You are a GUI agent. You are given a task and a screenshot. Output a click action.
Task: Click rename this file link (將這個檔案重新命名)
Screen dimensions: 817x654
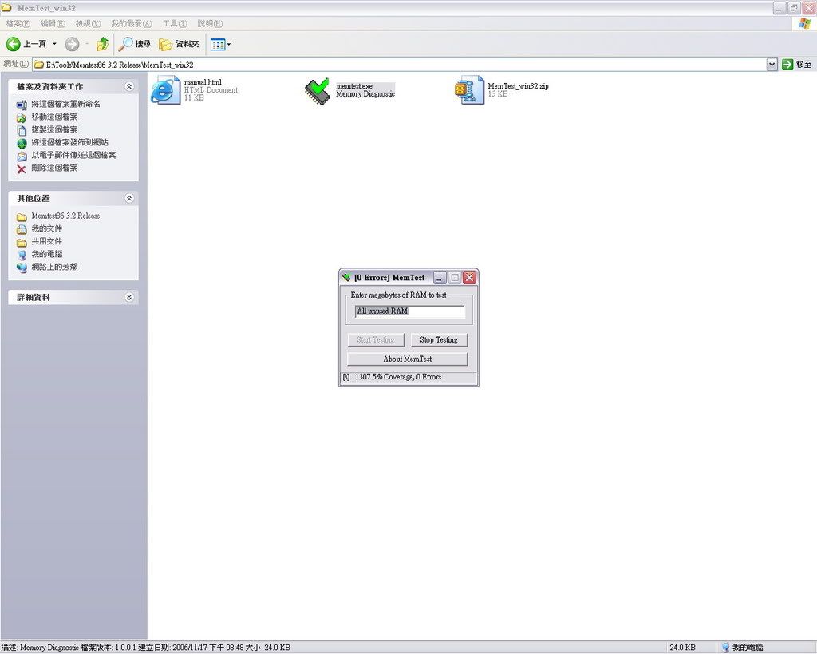[65, 104]
